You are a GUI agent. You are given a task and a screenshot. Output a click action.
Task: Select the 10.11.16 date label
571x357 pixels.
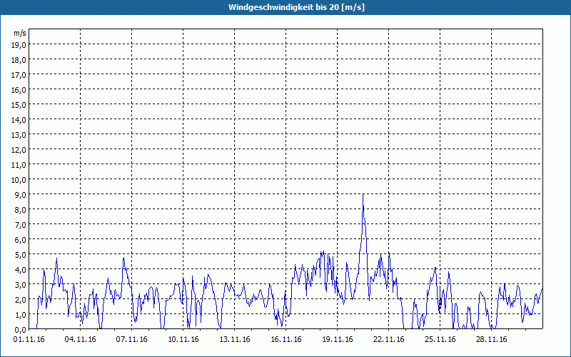183,340
